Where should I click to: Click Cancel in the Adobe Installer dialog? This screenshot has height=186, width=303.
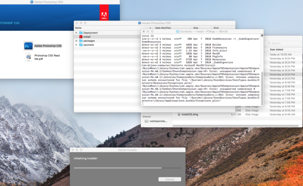170,179
